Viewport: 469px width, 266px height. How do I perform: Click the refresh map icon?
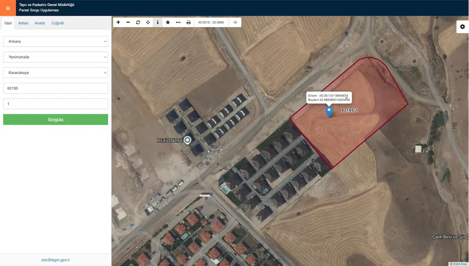tap(138, 22)
